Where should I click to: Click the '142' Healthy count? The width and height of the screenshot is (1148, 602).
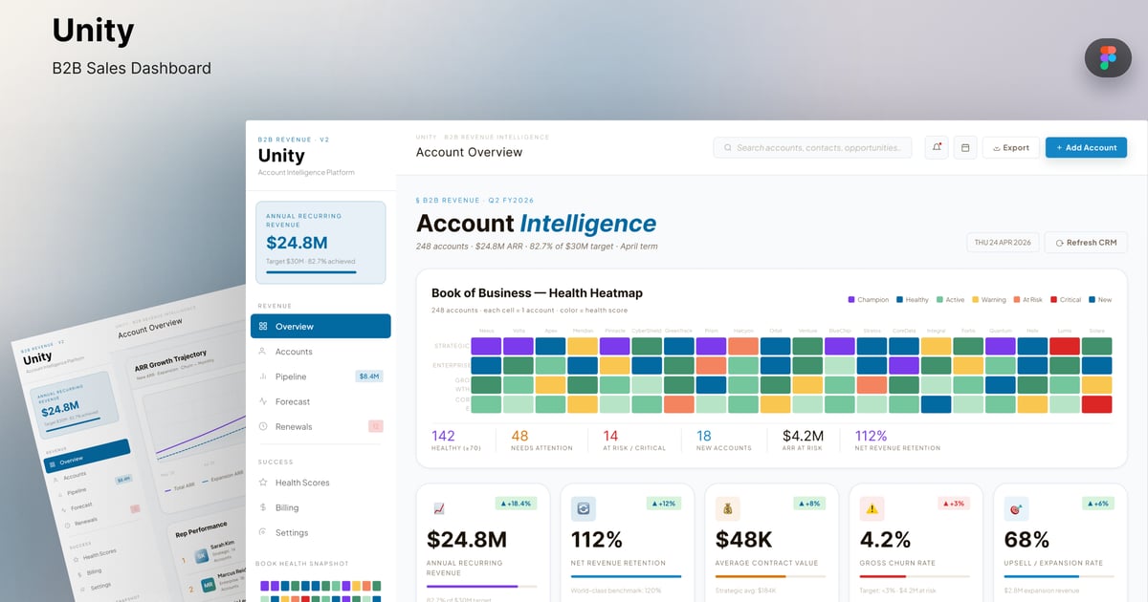pos(443,436)
